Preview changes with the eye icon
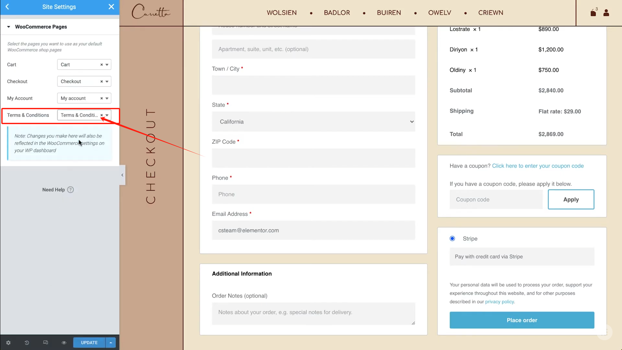The width and height of the screenshot is (622, 350). pos(64,343)
